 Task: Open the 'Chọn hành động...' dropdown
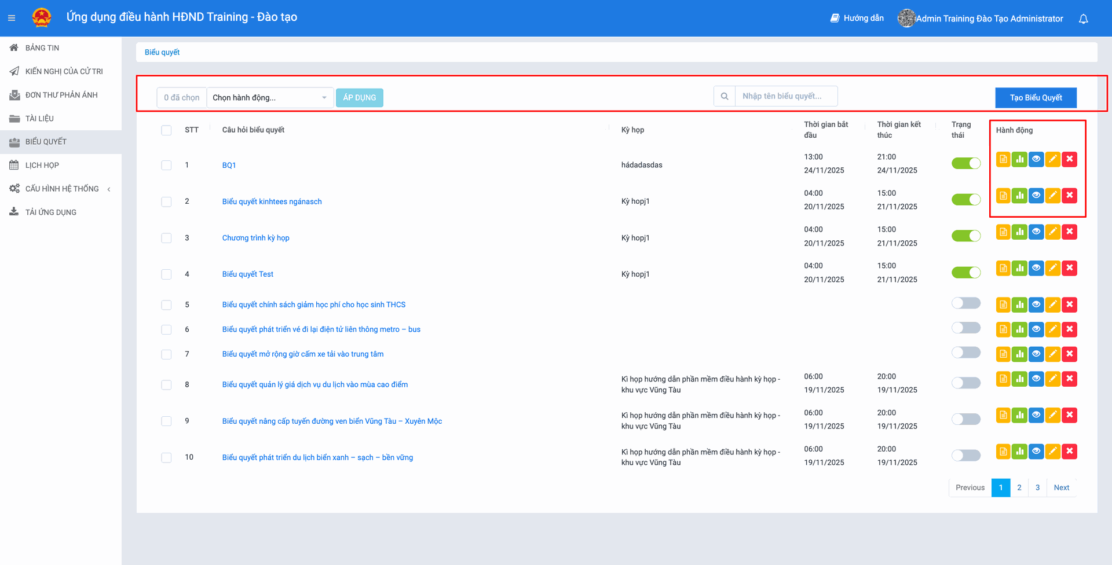269,98
